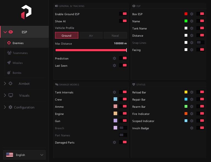Expand the Aimbot section chevron

pyautogui.click(x=5, y=83)
